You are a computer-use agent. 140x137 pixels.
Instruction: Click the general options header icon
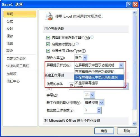(x=49, y=16)
